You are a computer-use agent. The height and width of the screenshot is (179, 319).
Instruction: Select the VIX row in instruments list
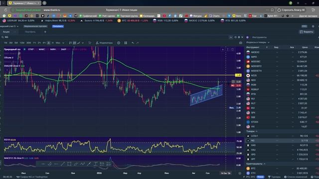(282, 127)
